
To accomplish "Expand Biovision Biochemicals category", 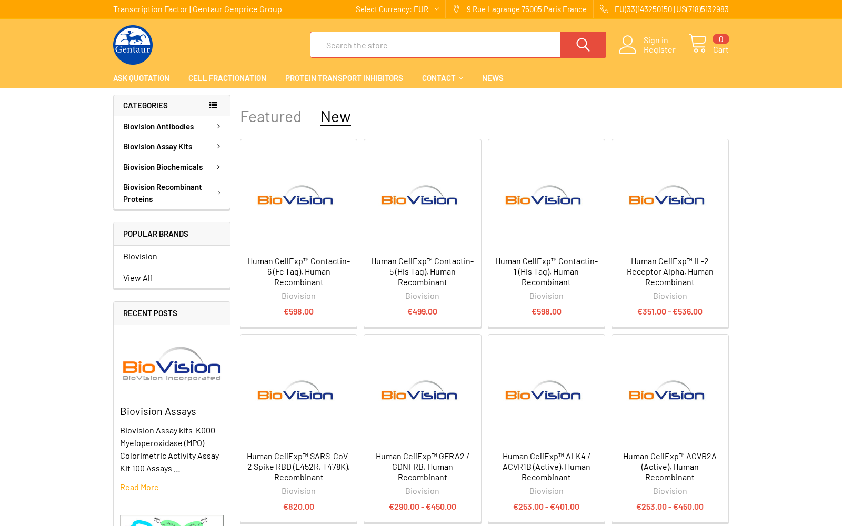I will click(218, 167).
